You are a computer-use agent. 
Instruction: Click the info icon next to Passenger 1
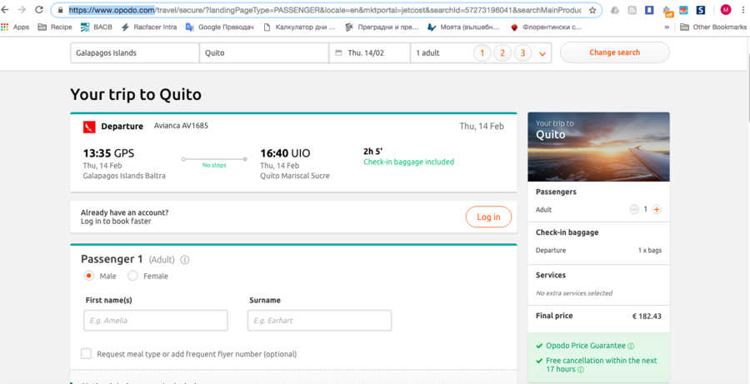point(185,260)
